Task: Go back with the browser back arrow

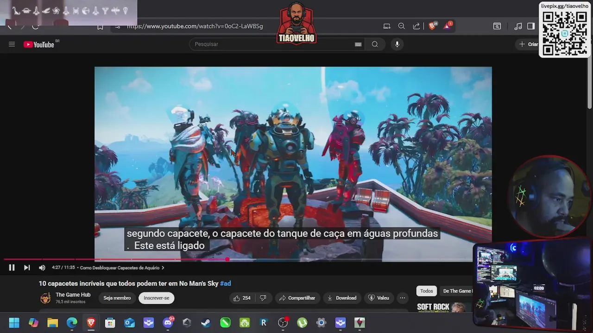Action: click(9, 26)
